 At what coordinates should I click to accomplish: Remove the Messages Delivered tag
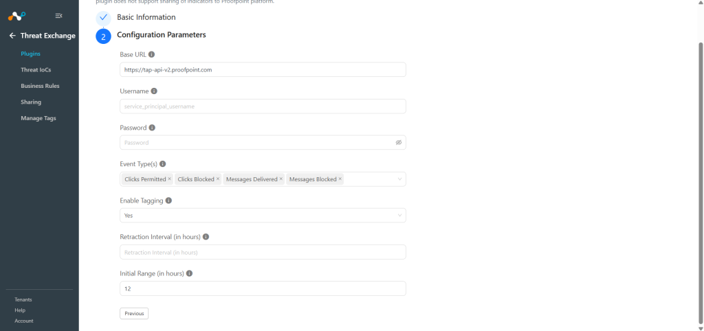(281, 179)
